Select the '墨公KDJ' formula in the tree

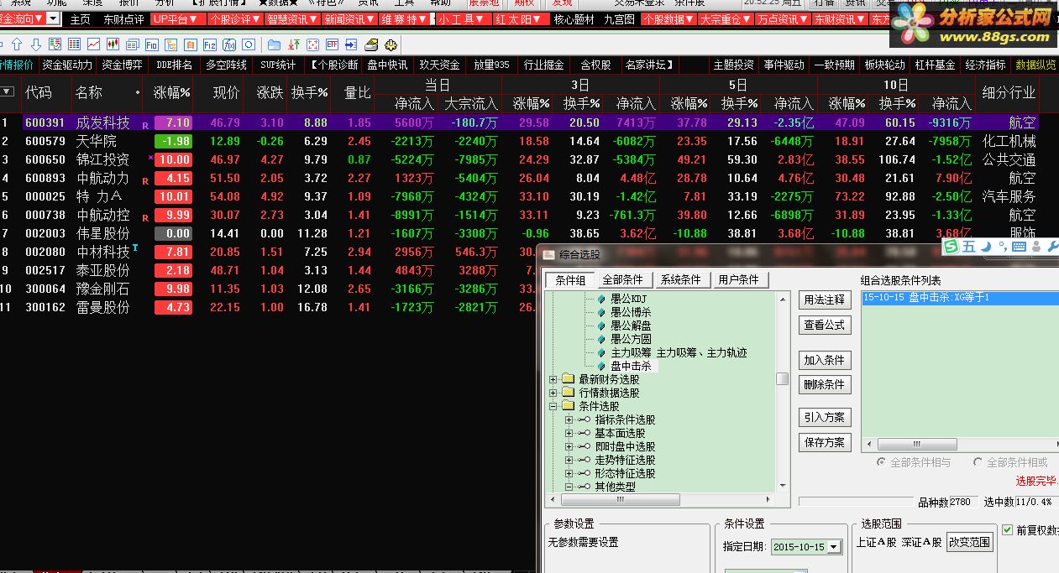tap(627, 300)
